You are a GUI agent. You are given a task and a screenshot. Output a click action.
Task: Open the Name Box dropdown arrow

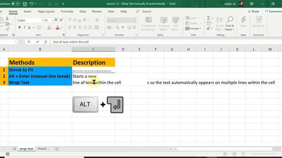pos(16,42)
